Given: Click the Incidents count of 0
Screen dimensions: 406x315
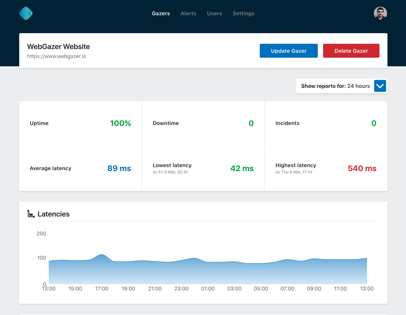Looking at the screenshot, I should (373, 123).
